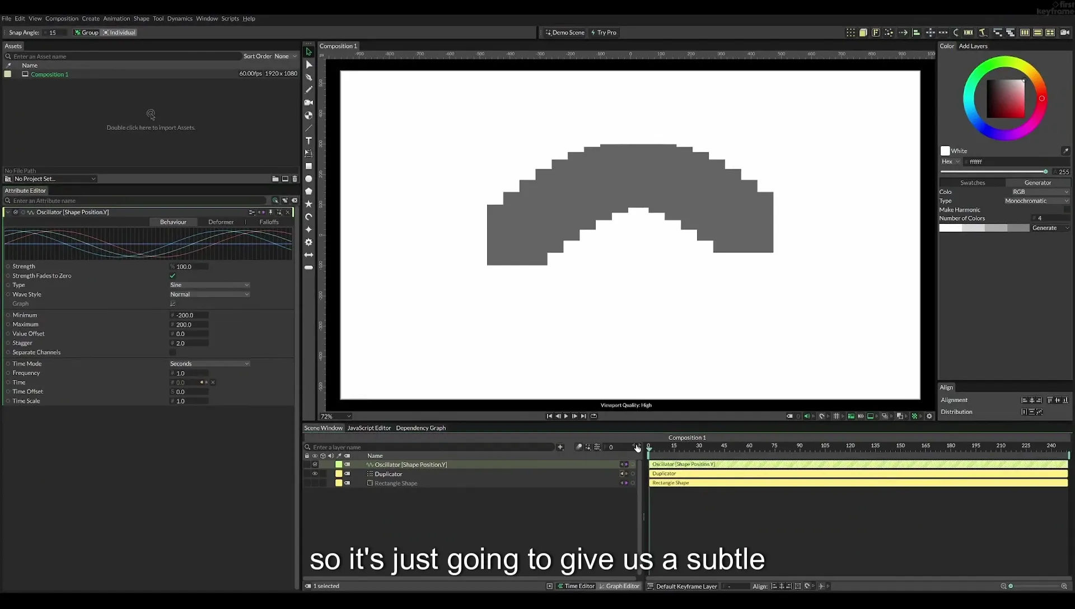
Task: Click the Demo Scene button
Action: [565, 32]
